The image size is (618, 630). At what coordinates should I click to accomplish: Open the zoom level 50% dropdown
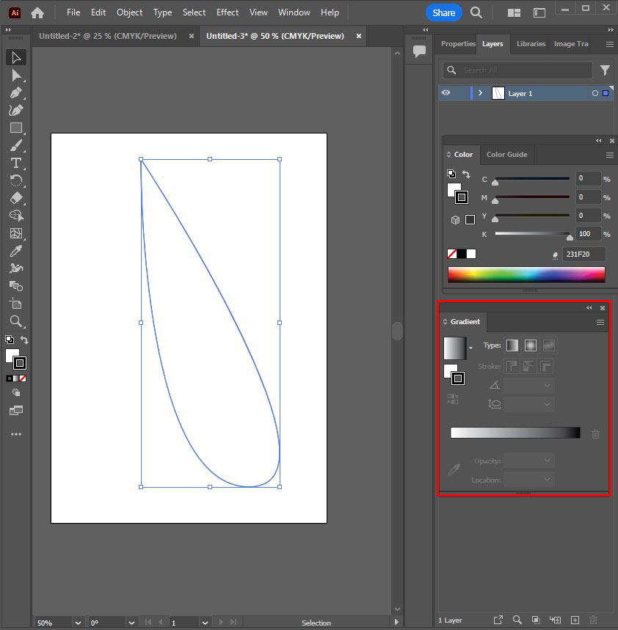[x=77, y=623]
